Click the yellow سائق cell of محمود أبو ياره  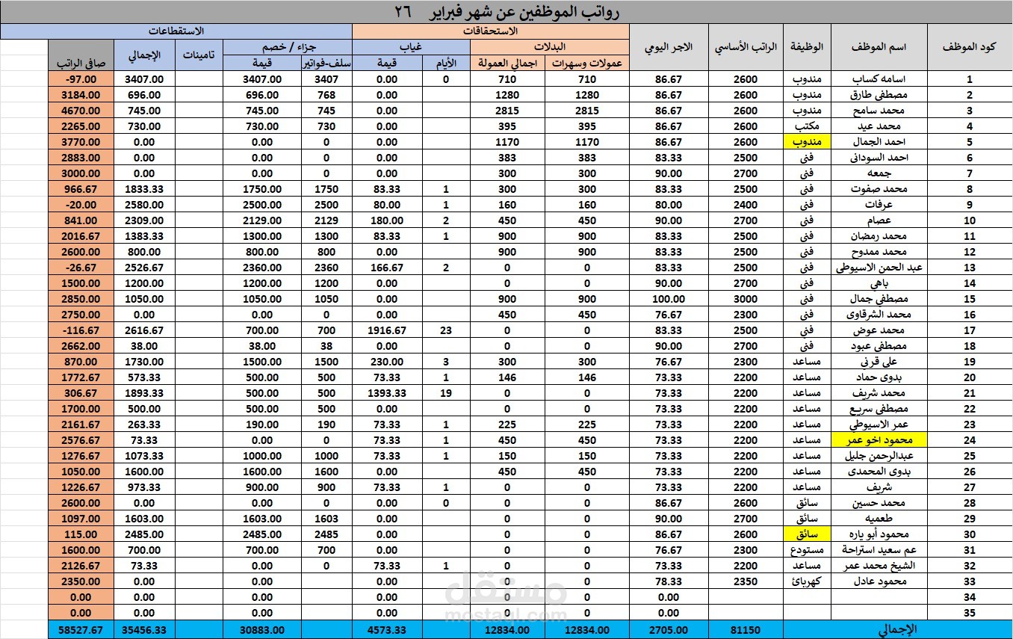(806, 534)
